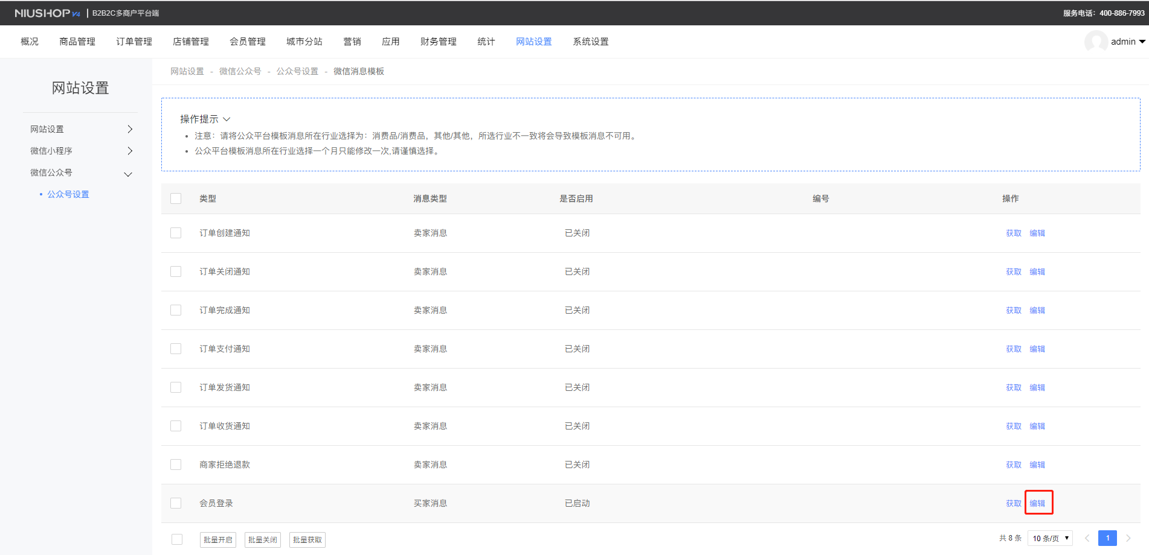The height and width of the screenshot is (555, 1149).
Task: Open 网站设置 tab in top navigation
Action: point(534,42)
